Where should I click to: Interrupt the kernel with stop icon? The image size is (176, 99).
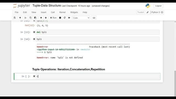(x=60, y=18)
